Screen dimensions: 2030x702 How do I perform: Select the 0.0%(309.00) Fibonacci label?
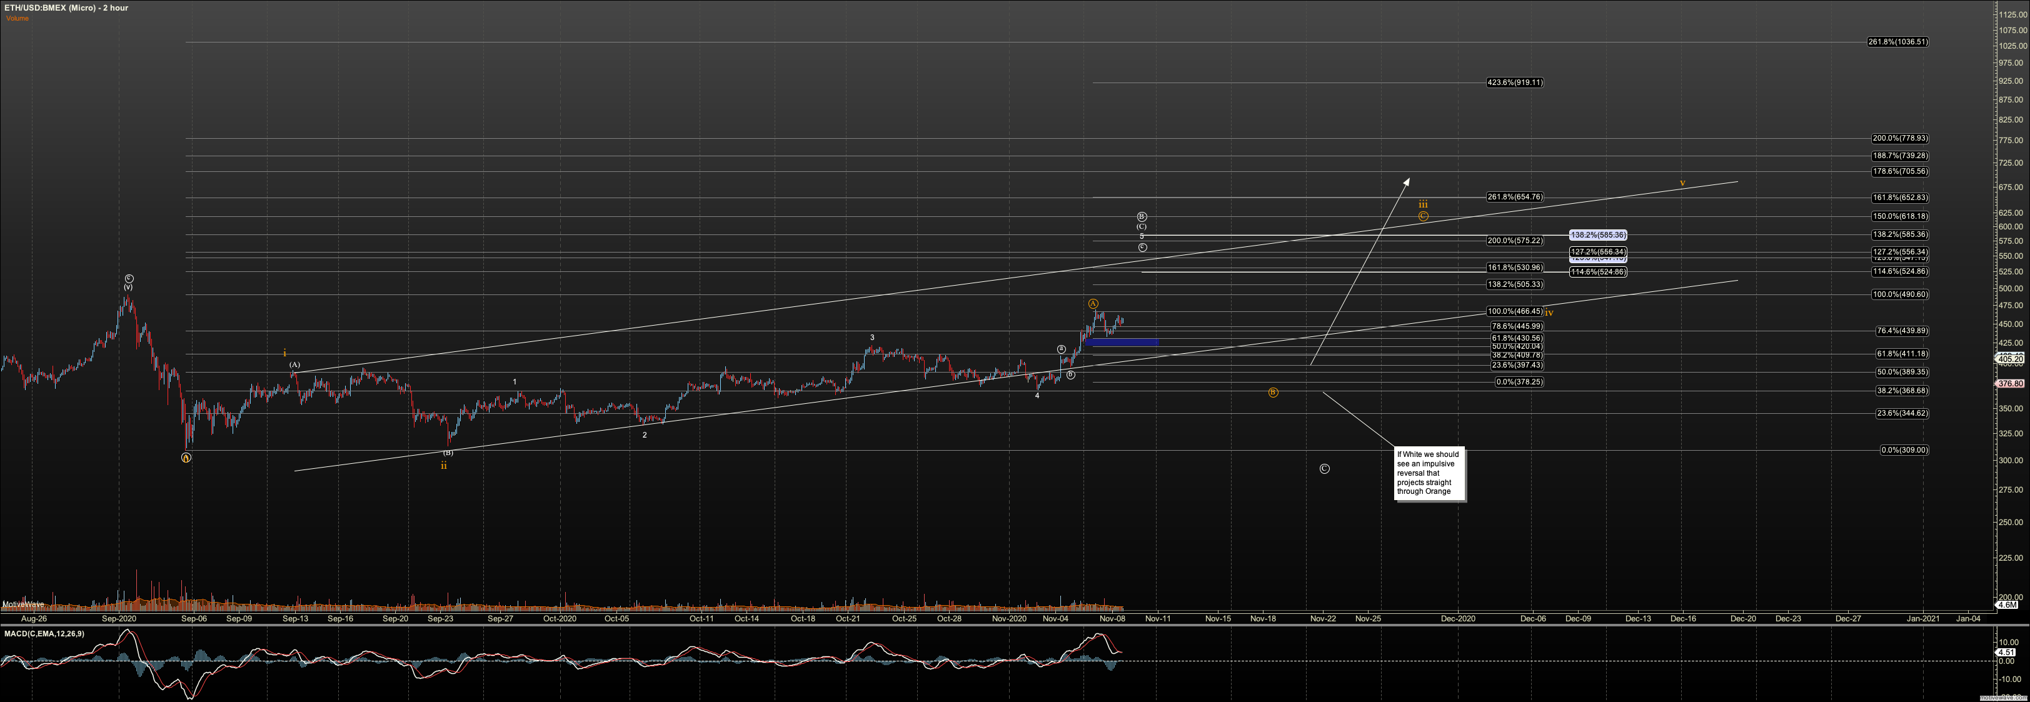(1905, 450)
